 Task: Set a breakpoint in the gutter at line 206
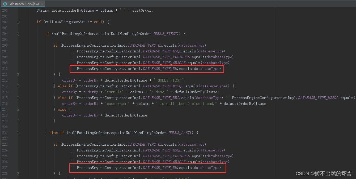pos(12,45)
